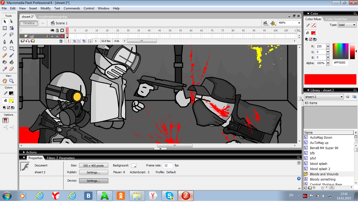
Task: Toggle lock for all layers
Action: pyautogui.click(x=57, y=30)
